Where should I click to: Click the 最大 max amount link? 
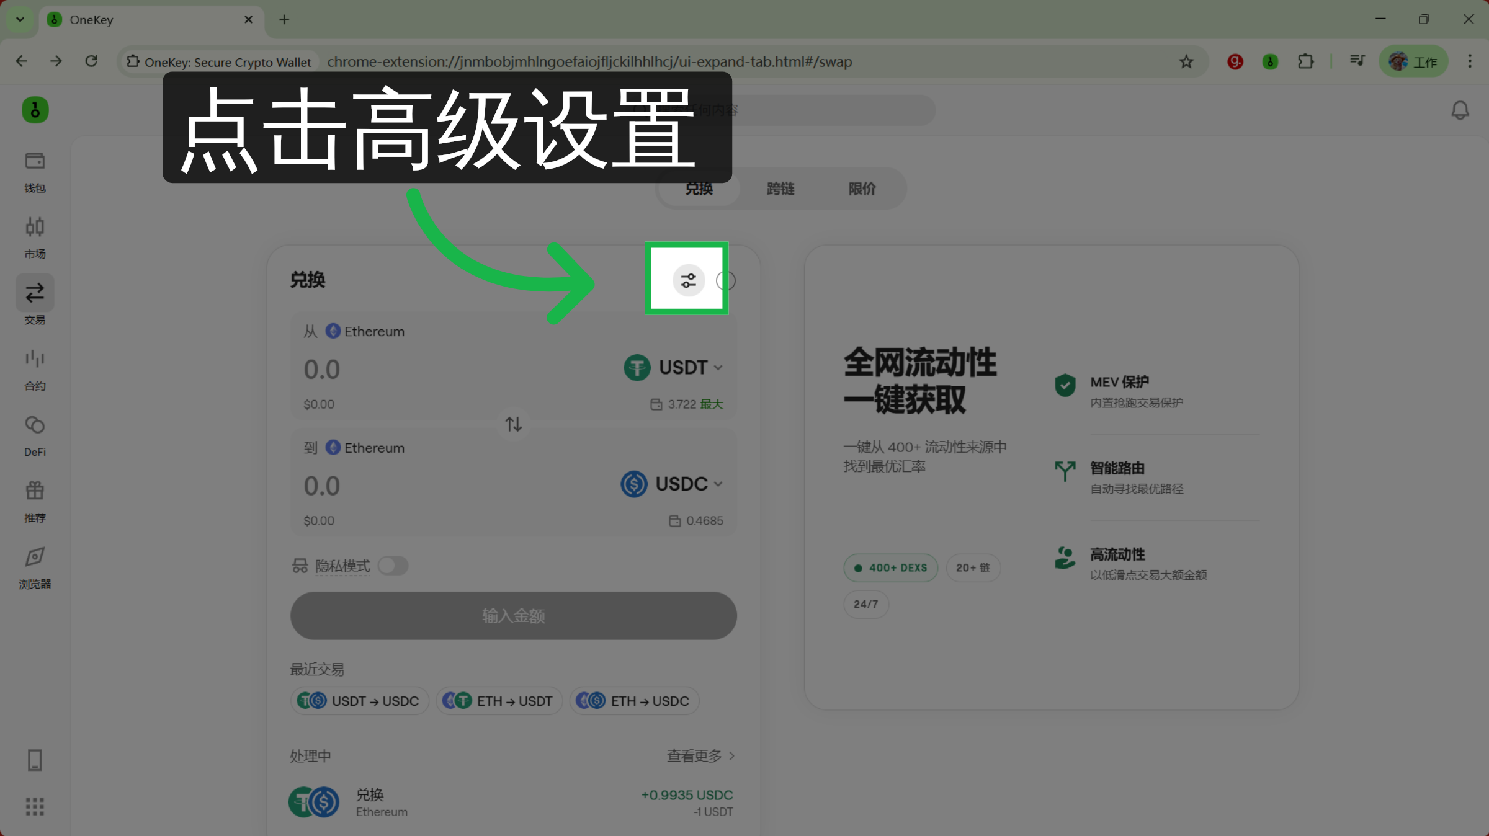[712, 404]
